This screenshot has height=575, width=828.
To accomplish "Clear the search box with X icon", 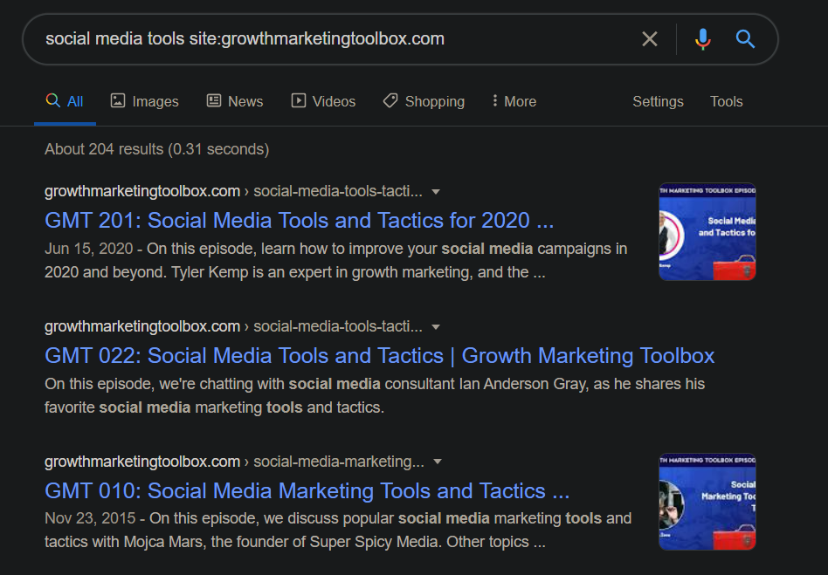I will point(650,39).
